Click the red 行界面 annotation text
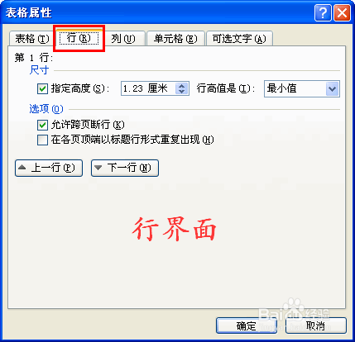 click(174, 229)
